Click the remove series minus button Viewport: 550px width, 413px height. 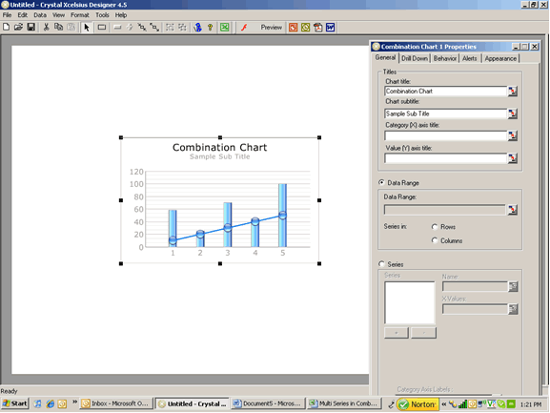[x=424, y=333]
